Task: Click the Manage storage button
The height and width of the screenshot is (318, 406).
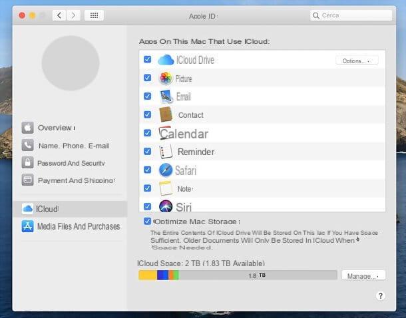Action: 363,275
